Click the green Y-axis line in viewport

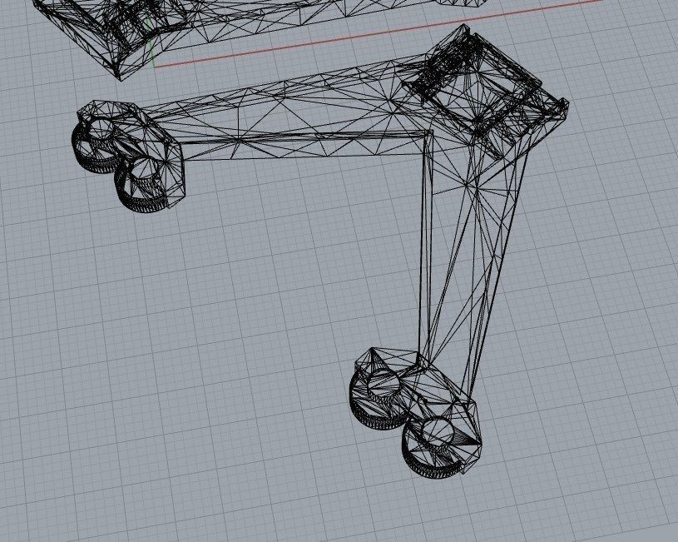pos(151,43)
